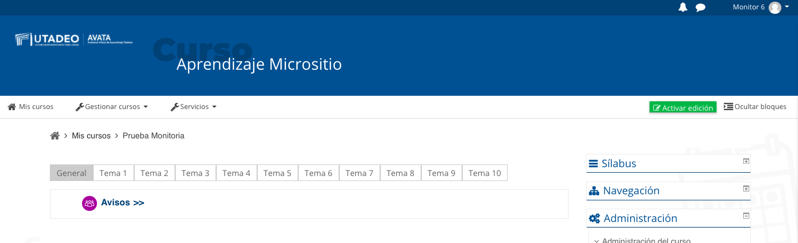Click the Navegación sitemap icon
The width and height of the screenshot is (798, 243).
[x=594, y=191]
